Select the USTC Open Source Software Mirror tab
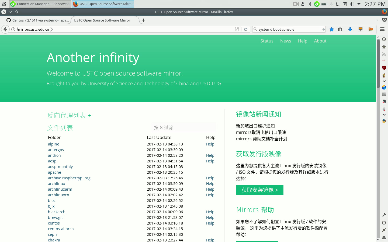This screenshot has width=388, height=242. point(105,20)
